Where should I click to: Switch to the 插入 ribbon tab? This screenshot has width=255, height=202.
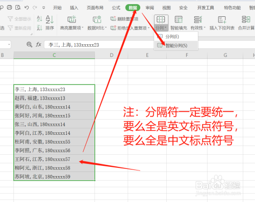point(74,8)
